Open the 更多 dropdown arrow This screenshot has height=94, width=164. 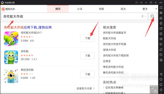156,9
